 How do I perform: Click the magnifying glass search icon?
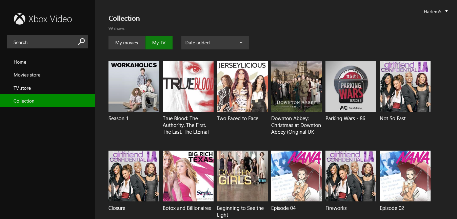tap(81, 42)
